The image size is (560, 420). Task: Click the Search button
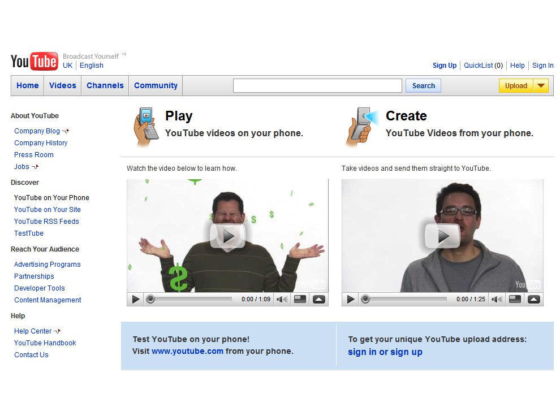pyautogui.click(x=423, y=86)
